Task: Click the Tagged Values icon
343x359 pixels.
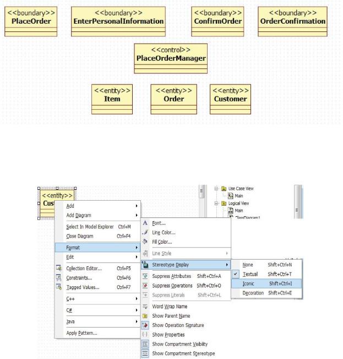Action: point(59,287)
